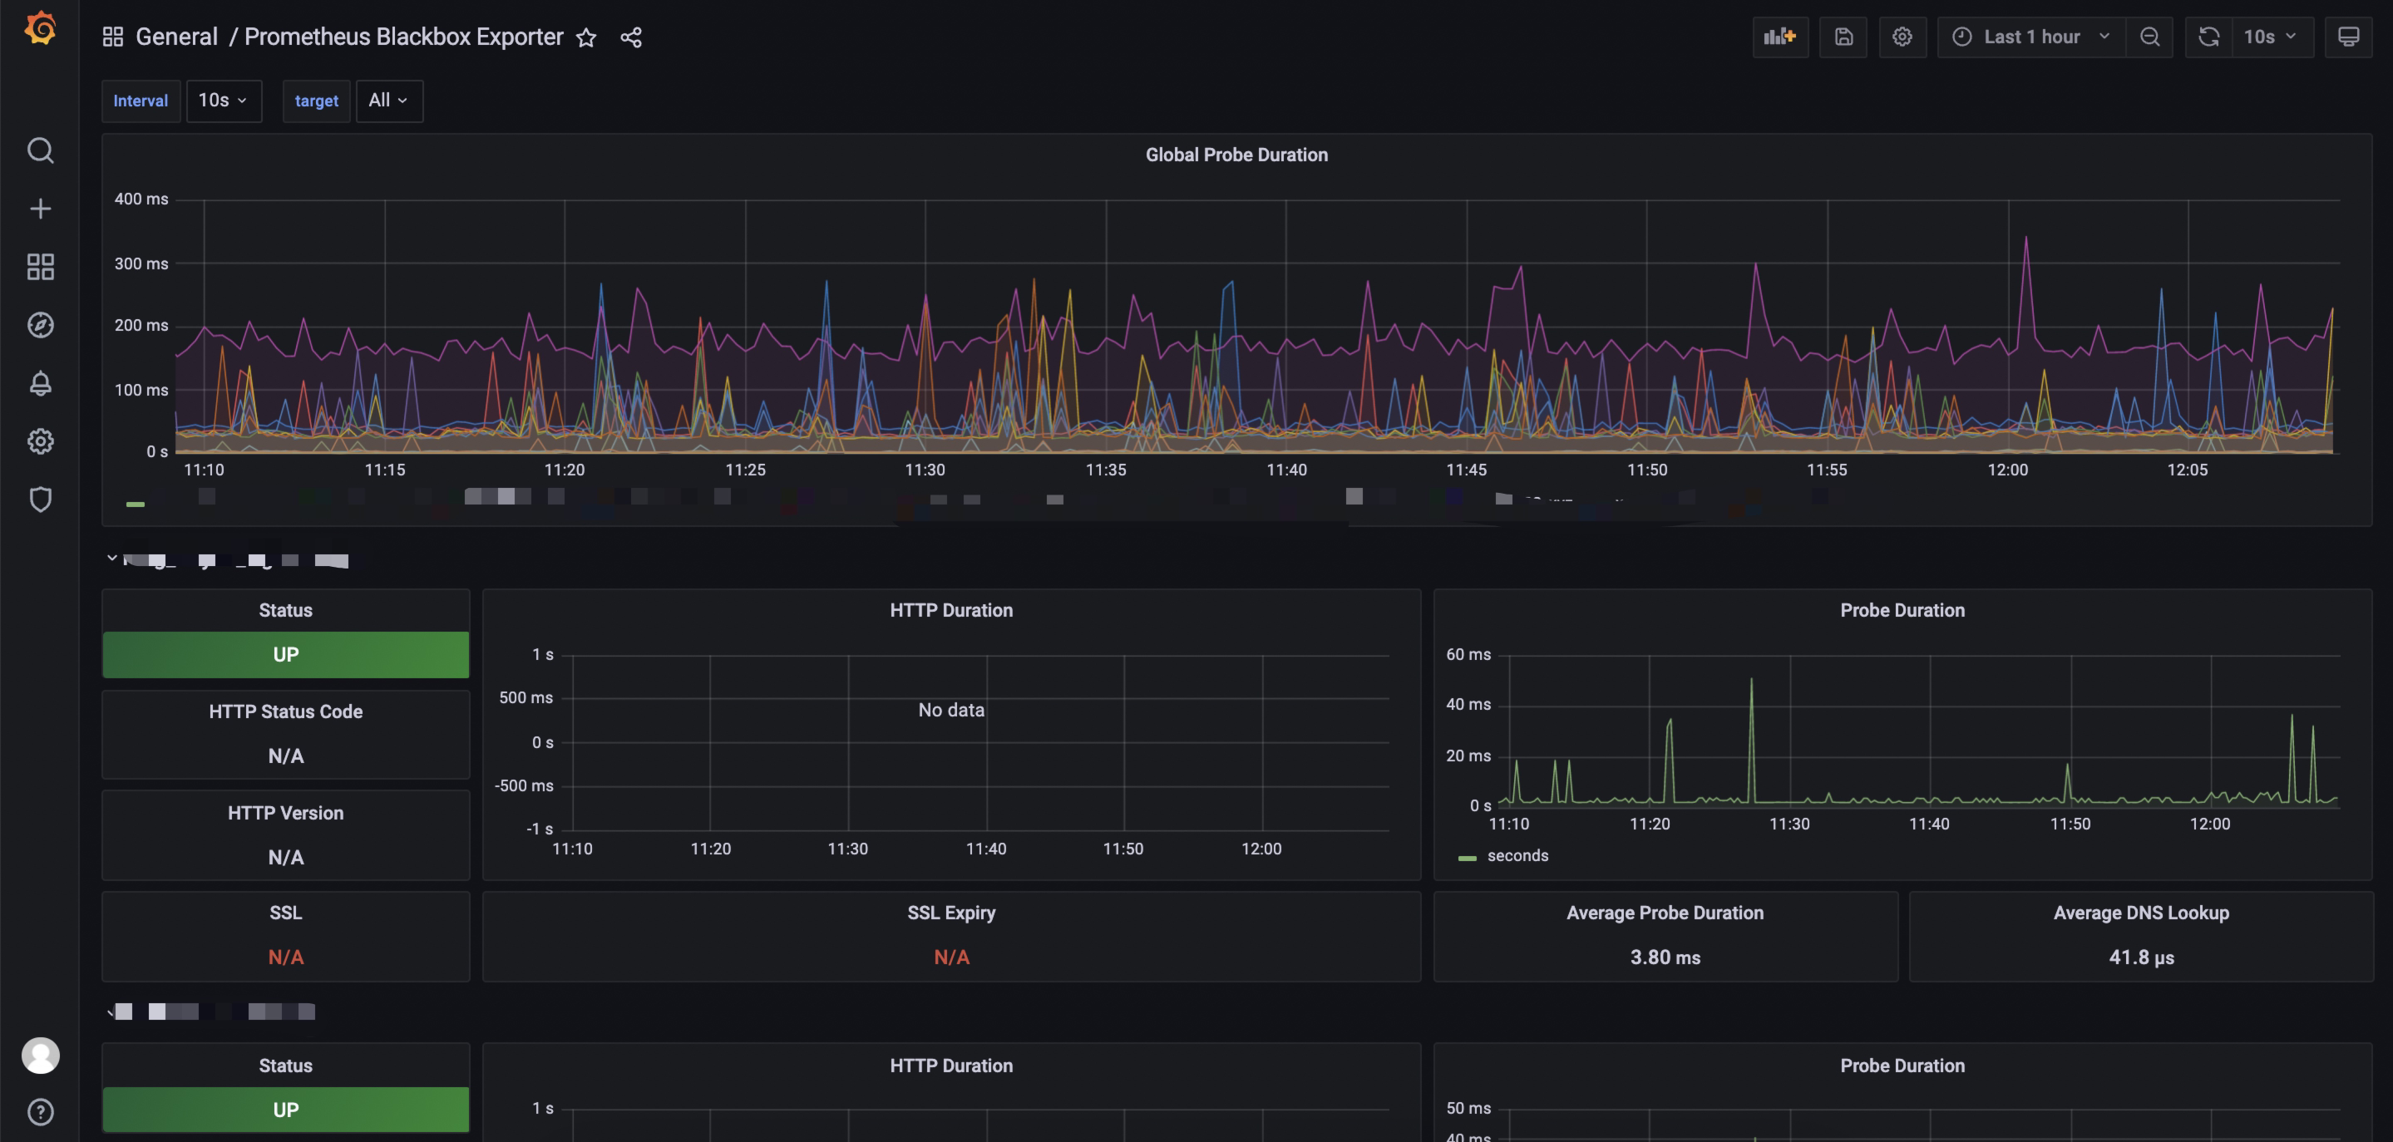Open the Interval 10s variable dropdown

click(x=223, y=101)
